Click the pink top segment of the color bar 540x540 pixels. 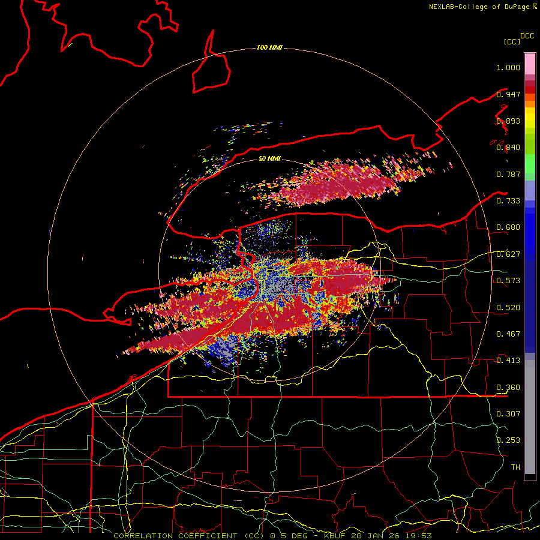click(530, 64)
